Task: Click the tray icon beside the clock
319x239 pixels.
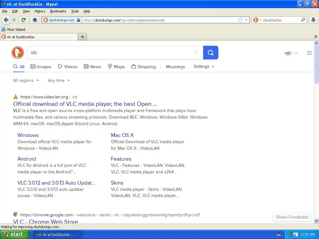Action: click(x=296, y=235)
